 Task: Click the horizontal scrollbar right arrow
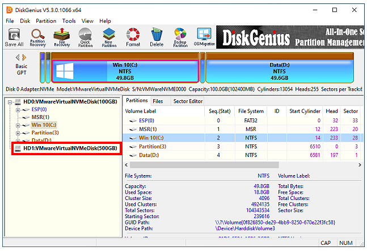coord(360,165)
